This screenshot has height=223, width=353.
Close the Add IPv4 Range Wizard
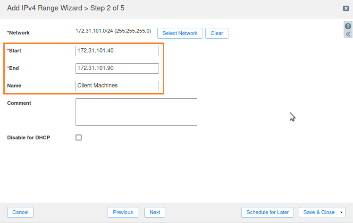tap(346, 9)
